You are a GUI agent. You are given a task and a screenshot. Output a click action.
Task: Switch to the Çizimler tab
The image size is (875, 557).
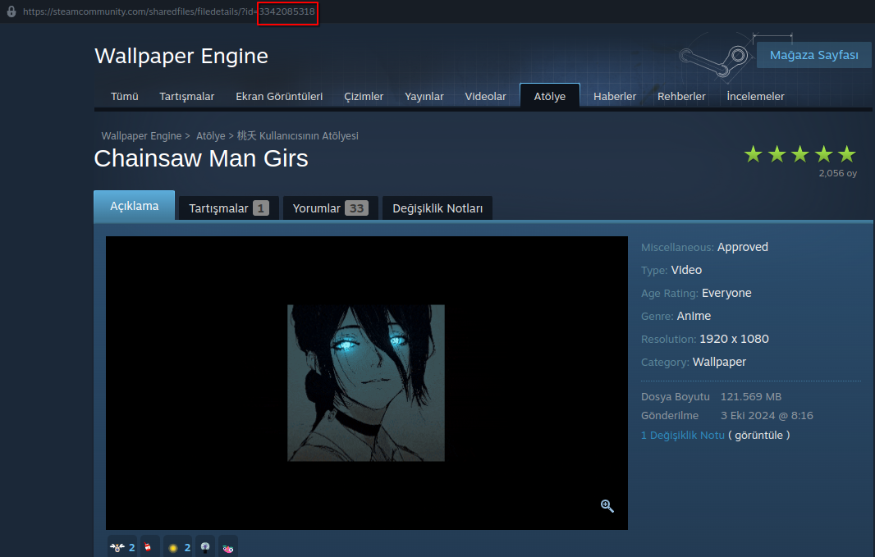(x=364, y=97)
